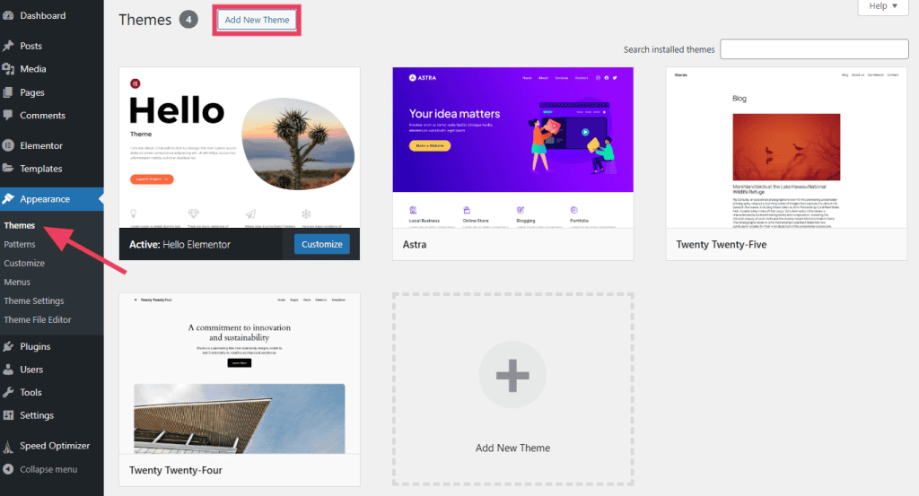Click the Media library icon
The image size is (919, 496).
tap(8, 69)
